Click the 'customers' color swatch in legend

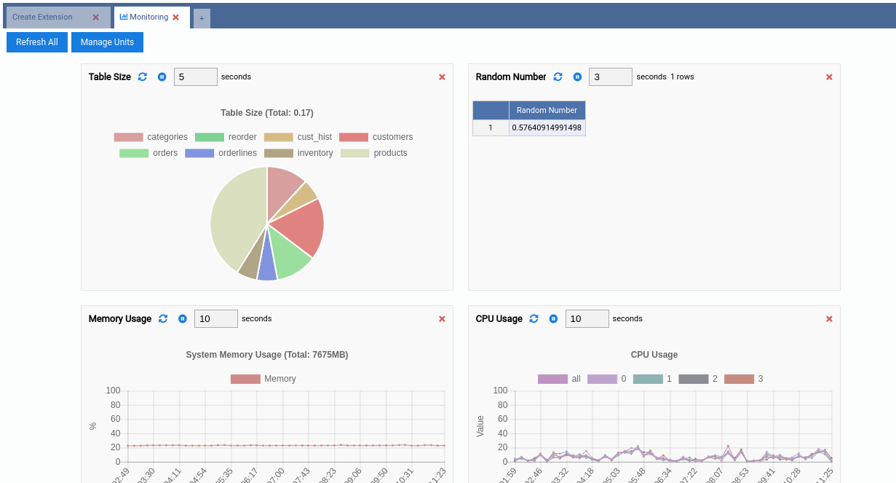tap(354, 136)
